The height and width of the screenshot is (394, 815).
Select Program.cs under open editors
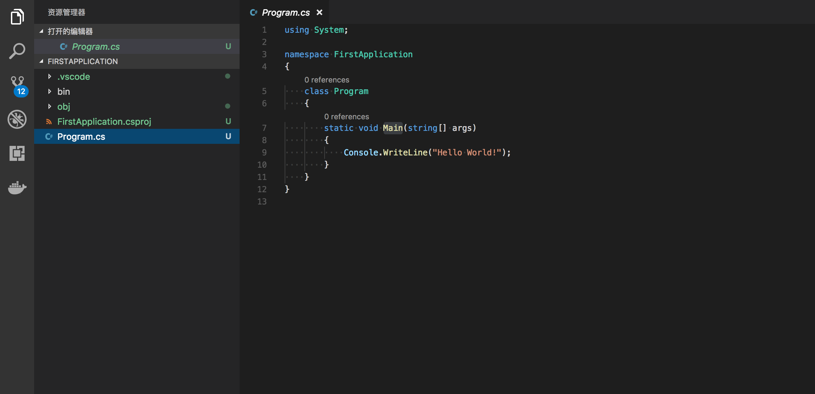point(137,46)
